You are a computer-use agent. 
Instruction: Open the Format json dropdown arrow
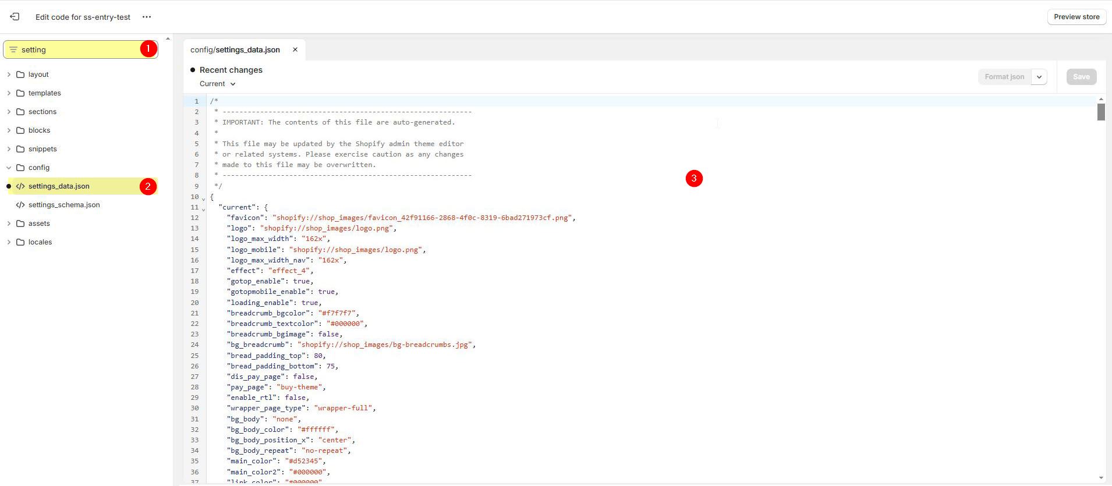(1039, 77)
